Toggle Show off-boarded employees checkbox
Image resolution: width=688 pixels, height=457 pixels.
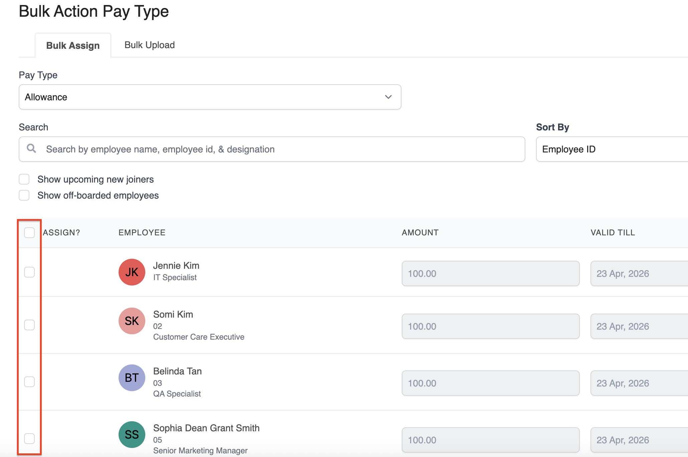point(24,195)
